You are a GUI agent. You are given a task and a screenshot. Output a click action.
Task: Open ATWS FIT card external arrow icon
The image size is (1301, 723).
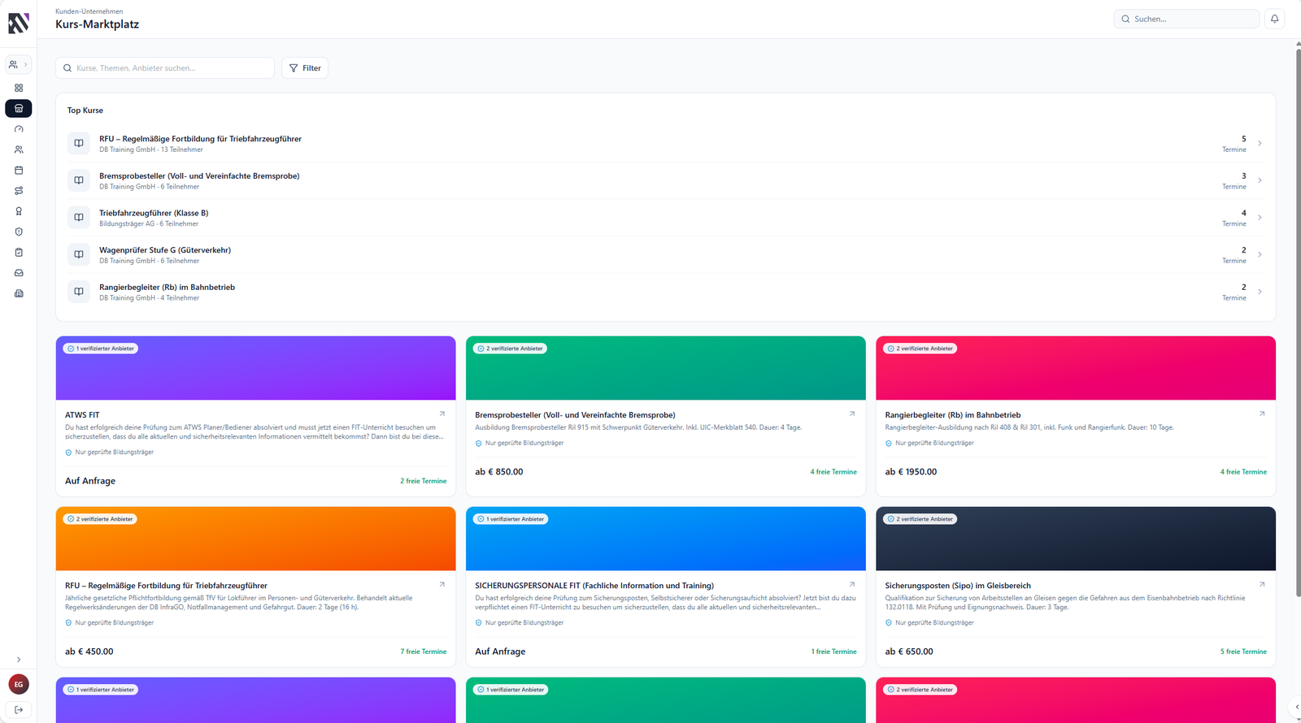tap(442, 414)
